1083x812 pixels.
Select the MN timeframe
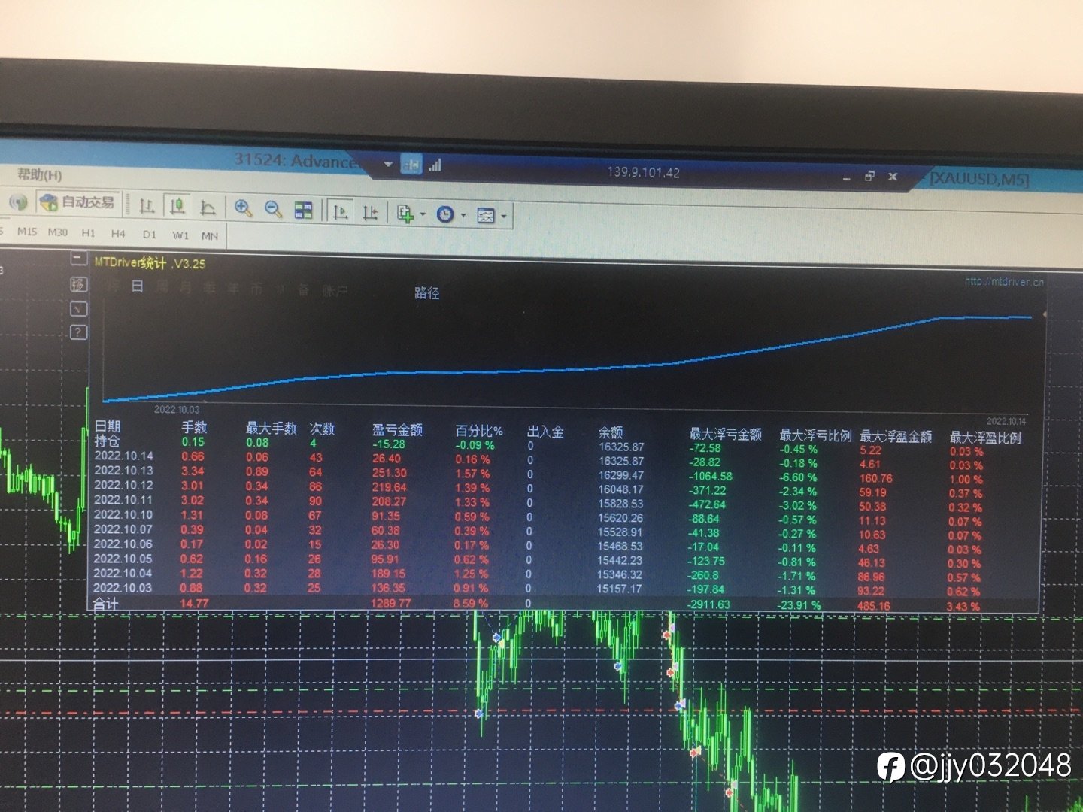click(210, 236)
